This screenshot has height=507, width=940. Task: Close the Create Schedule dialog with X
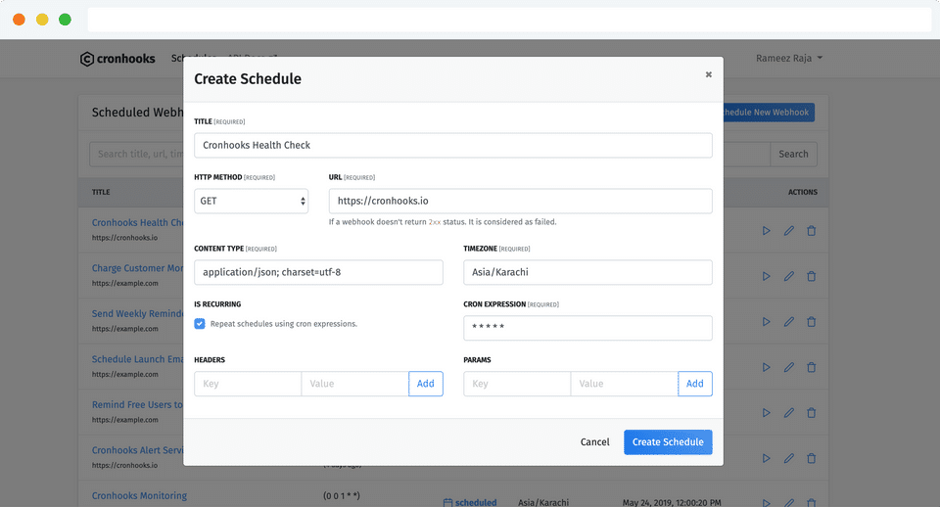tap(709, 74)
